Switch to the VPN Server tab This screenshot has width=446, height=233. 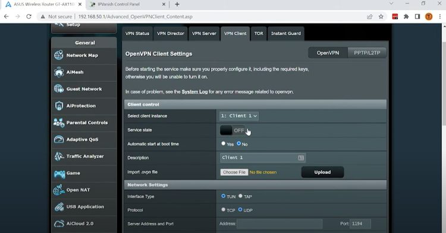[x=204, y=33]
